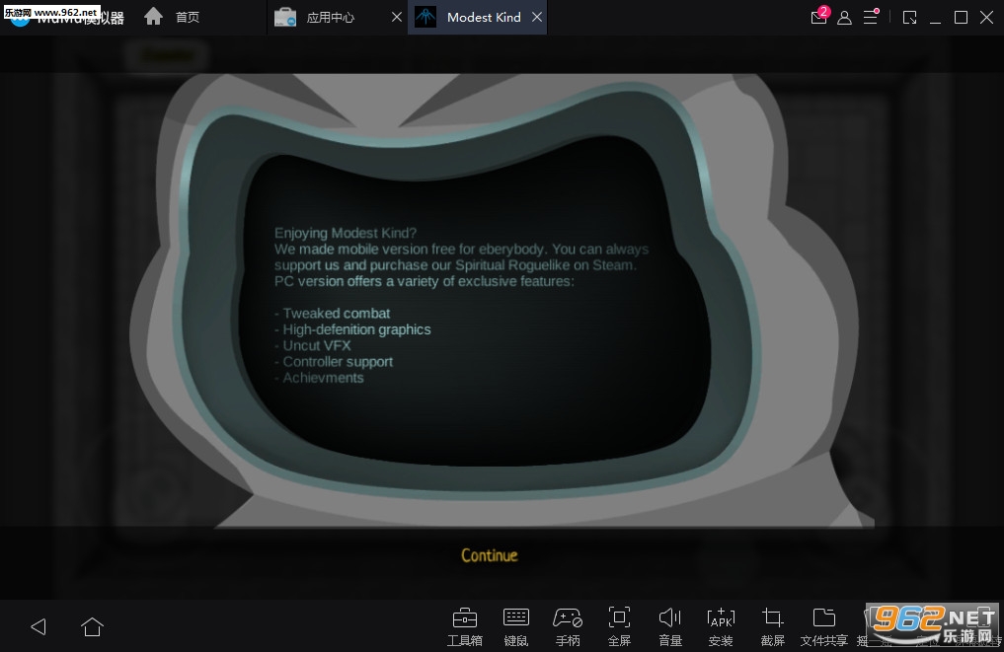Click the window resize shortcut icon

(909, 18)
